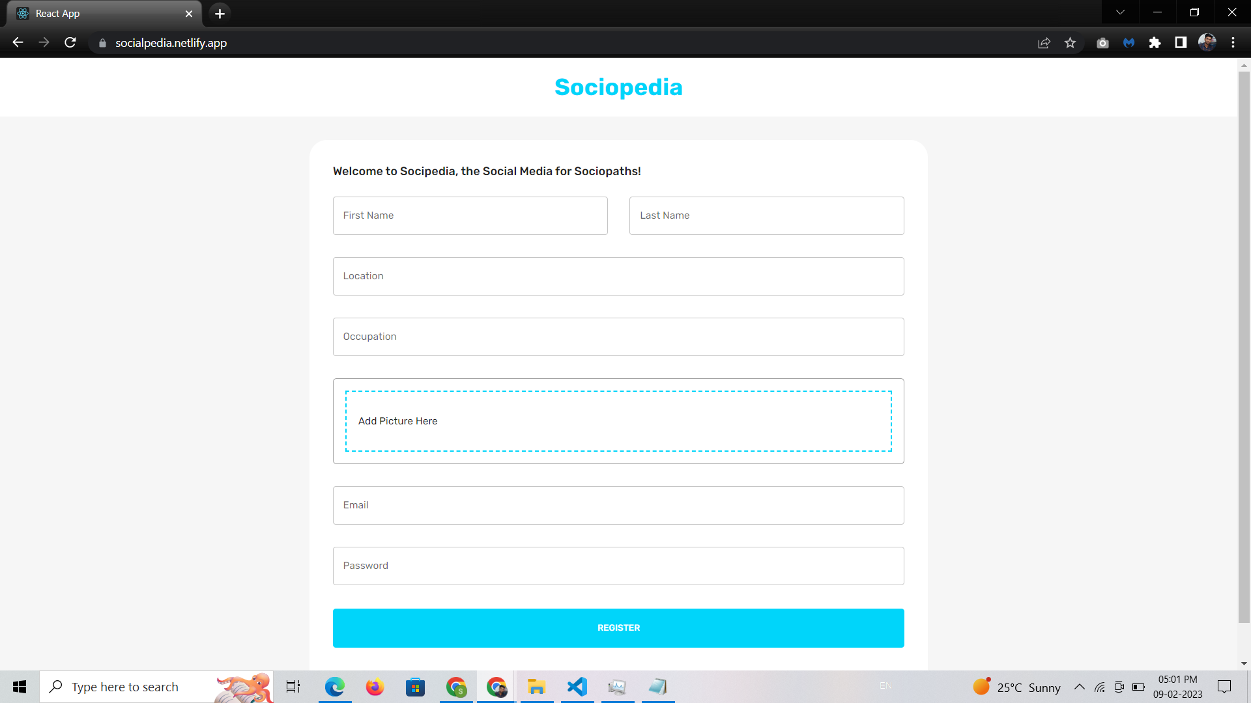Click the share page icon
Image resolution: width=1251 pixels, height=703 pixels.
(1044, 43)
